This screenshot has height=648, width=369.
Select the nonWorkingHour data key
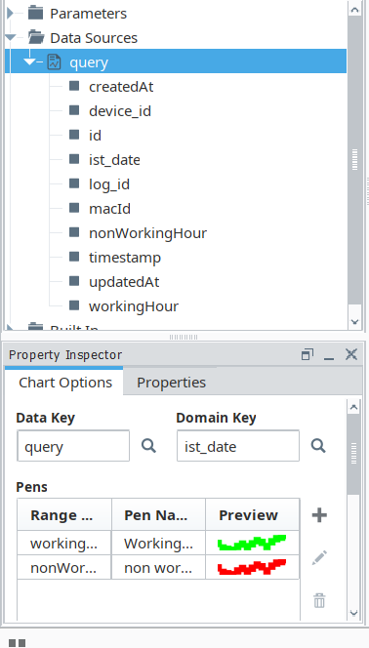coord(147,233)
